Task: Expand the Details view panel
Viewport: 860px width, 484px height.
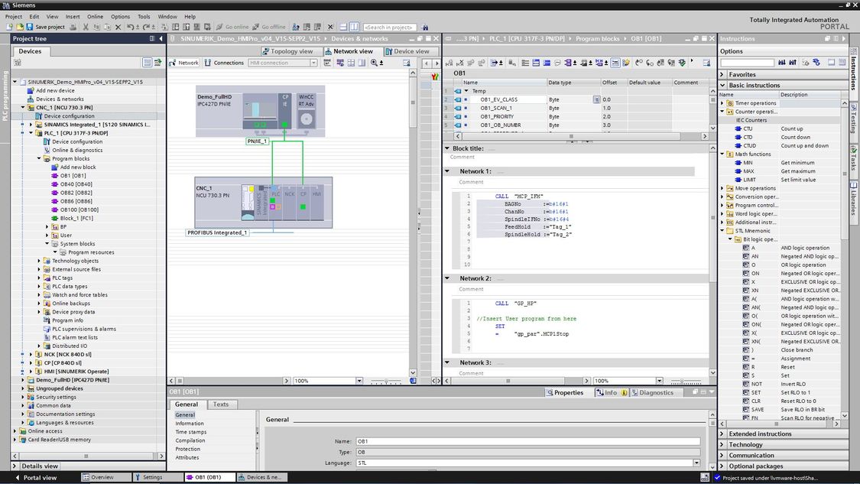Action: tap(15, 466)
